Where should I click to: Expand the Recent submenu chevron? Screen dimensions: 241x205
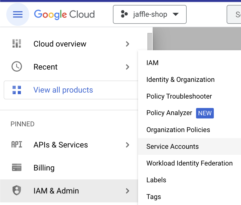click(x=128, y=67)
